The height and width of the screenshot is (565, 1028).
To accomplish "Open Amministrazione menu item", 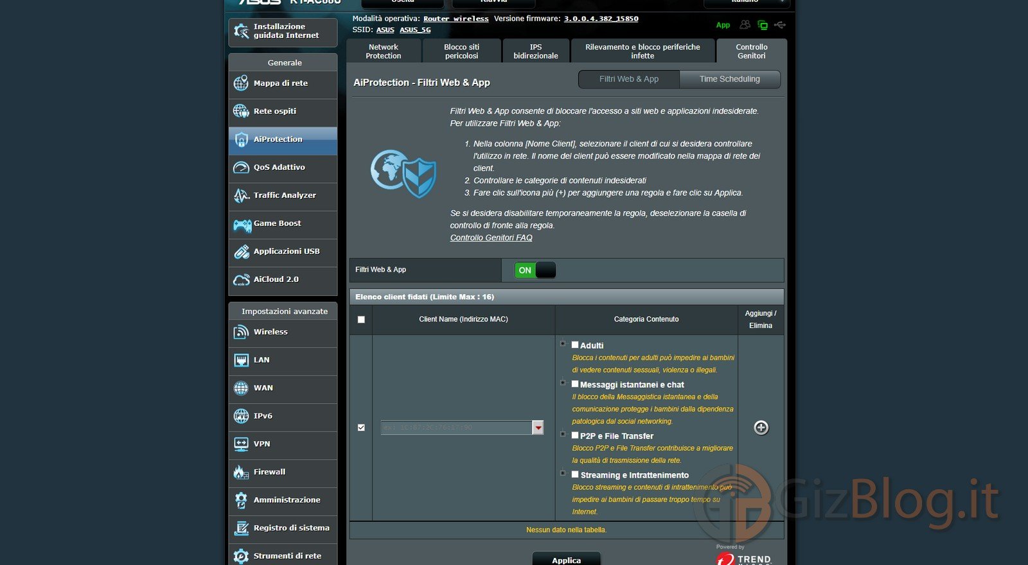I will pos(283,500).
